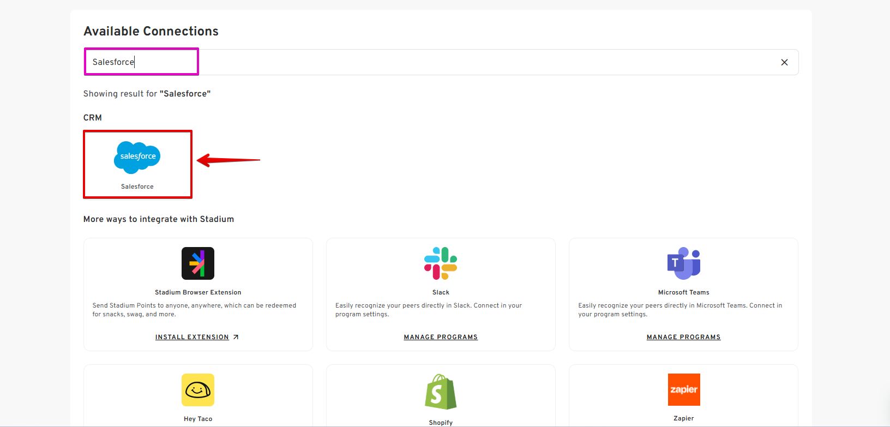This screenshot has width=890, height=427.
Task: Click the 'Showing result for Salesforce' text
Action: click(x=147, y=94)
